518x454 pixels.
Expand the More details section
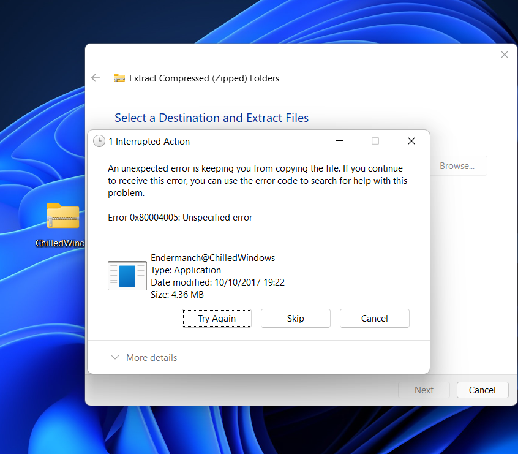151,357
